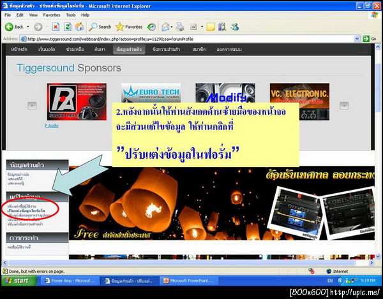
Task: Click the Internet zone status bar indicator
Action: pyautogui.click(x=337, y=271)
